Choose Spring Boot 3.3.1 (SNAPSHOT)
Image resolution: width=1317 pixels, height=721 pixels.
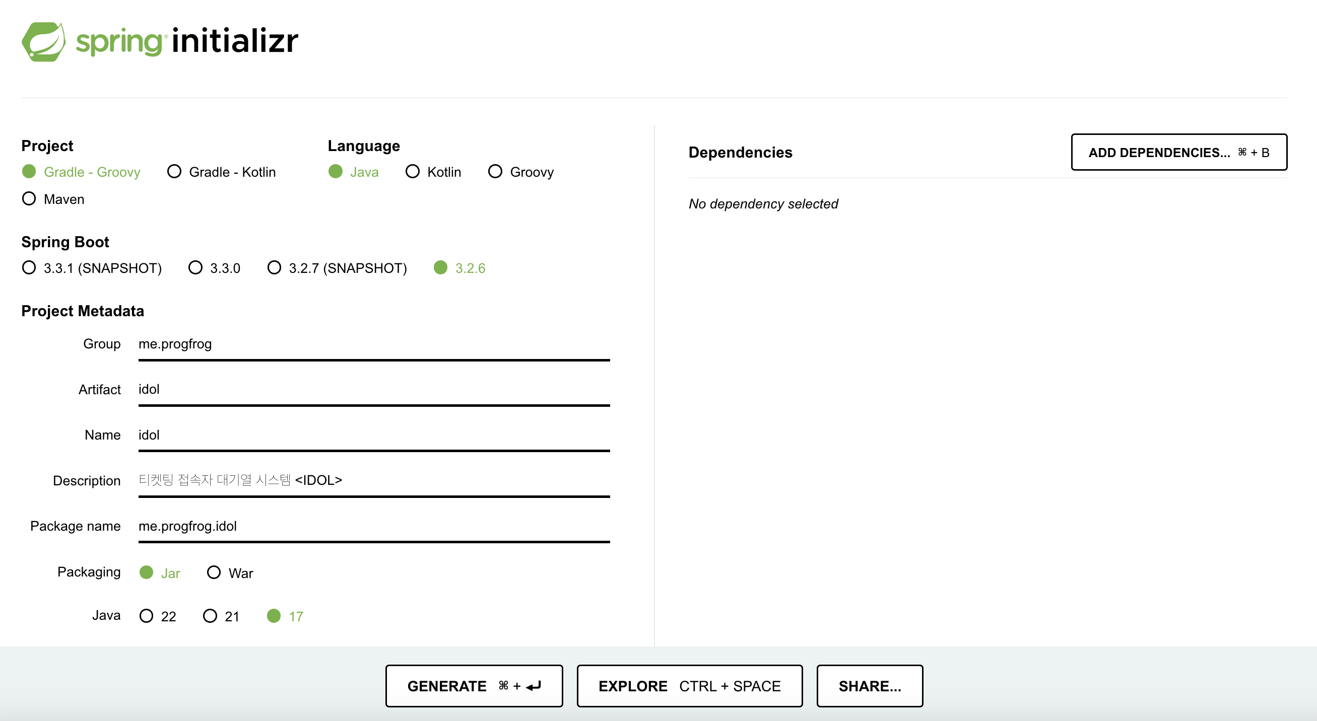pyautogui.click(x=30, y=268)
